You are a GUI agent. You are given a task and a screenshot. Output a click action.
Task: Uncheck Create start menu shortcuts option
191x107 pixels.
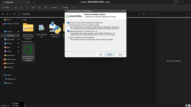(x=68, y=23)
